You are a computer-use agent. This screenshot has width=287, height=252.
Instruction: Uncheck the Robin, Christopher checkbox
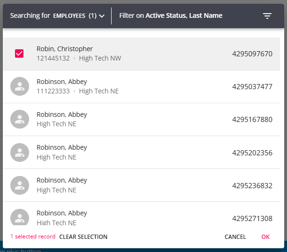19,53
